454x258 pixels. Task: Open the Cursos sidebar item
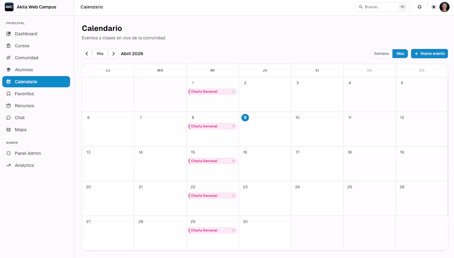click(22, 46)
